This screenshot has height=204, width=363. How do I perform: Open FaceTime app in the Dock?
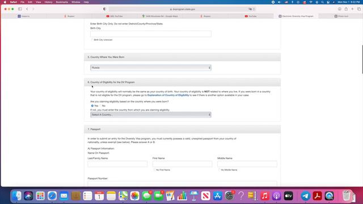coord(159,196)
